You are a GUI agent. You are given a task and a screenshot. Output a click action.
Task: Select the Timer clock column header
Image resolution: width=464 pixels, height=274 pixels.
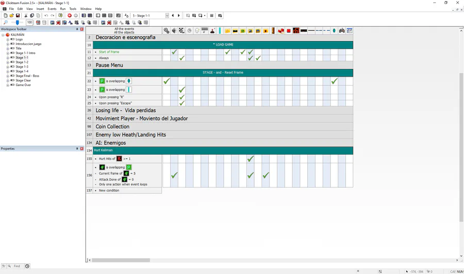pos(189,30)
